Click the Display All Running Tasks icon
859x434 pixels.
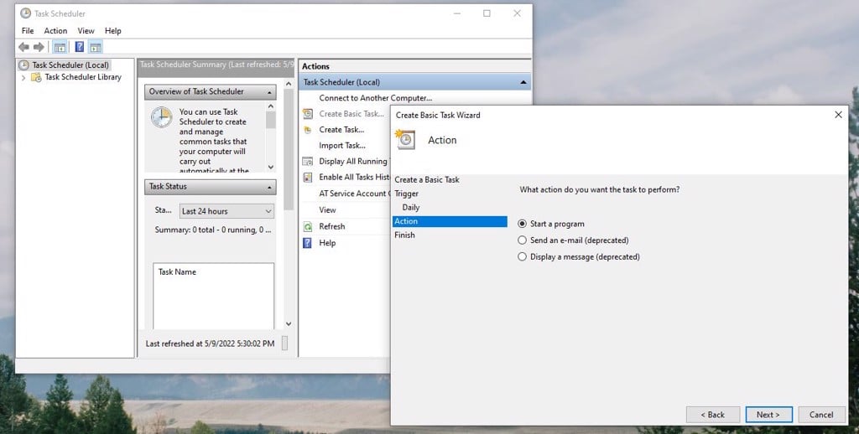coord(308,162)
